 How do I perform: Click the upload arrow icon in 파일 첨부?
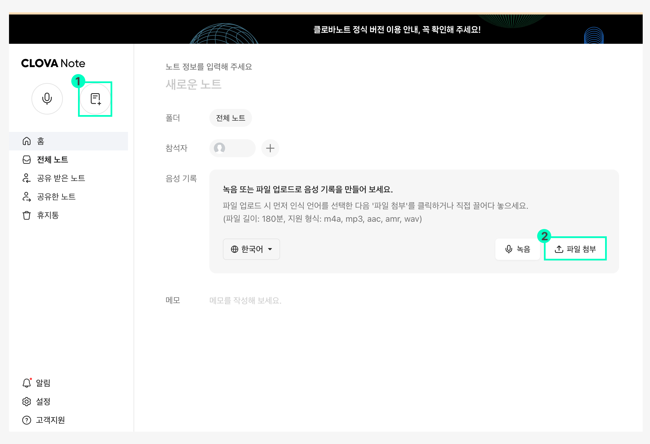pos(559,249)
